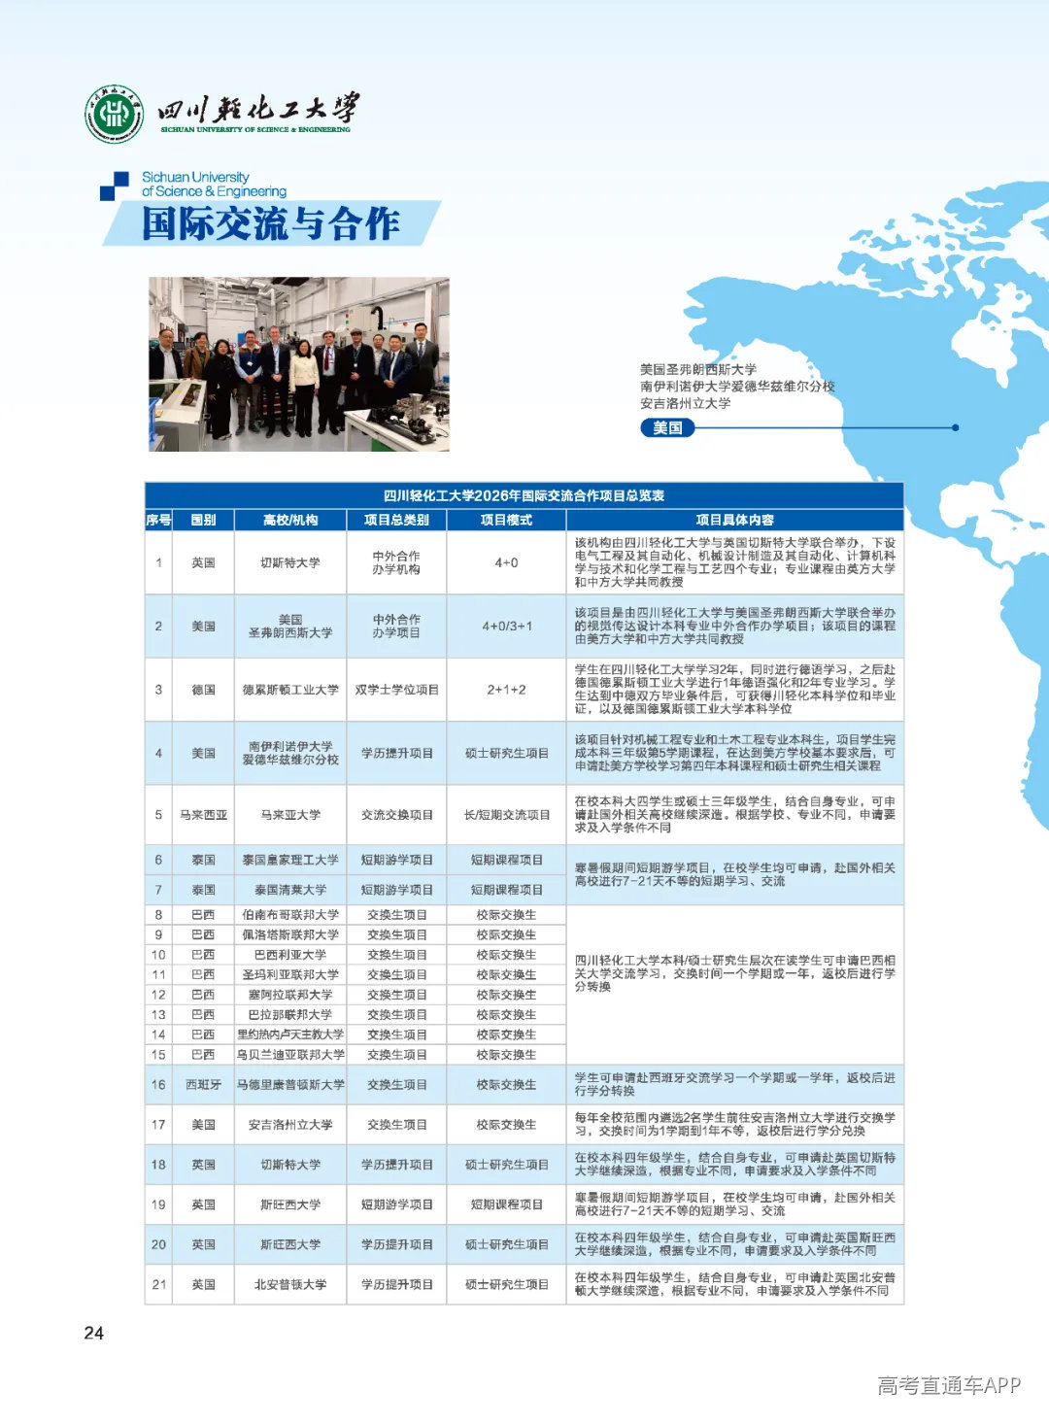
Task: Click the 'Sichuan University of Science & Engineering' subtitle
Action: tap(214, 185)
